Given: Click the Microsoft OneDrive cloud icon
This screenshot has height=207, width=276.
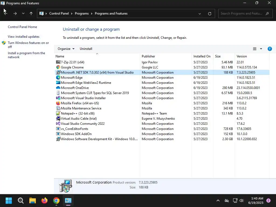Looking at the screenshot, I should click(x=58, y=88).
